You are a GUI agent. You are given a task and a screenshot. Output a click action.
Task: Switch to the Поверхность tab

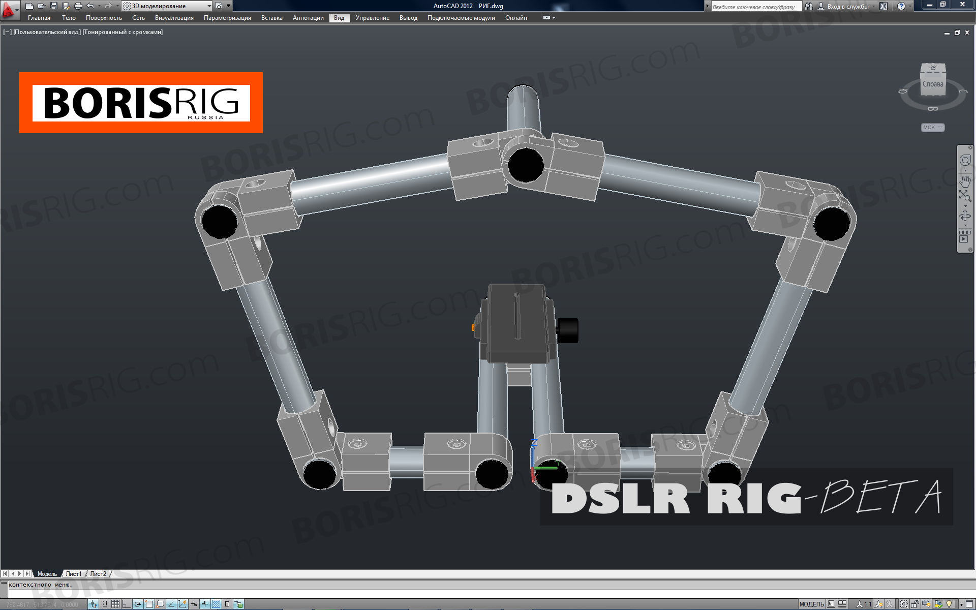coord(104,18)
